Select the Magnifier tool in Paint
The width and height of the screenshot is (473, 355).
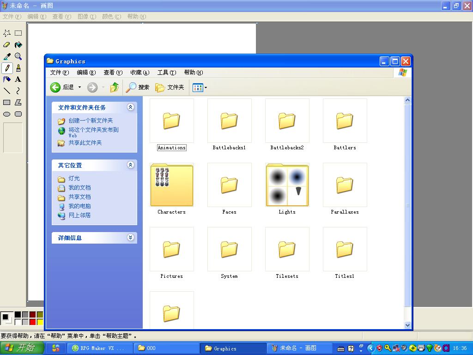pyautogui.click(x=18, y=56)
